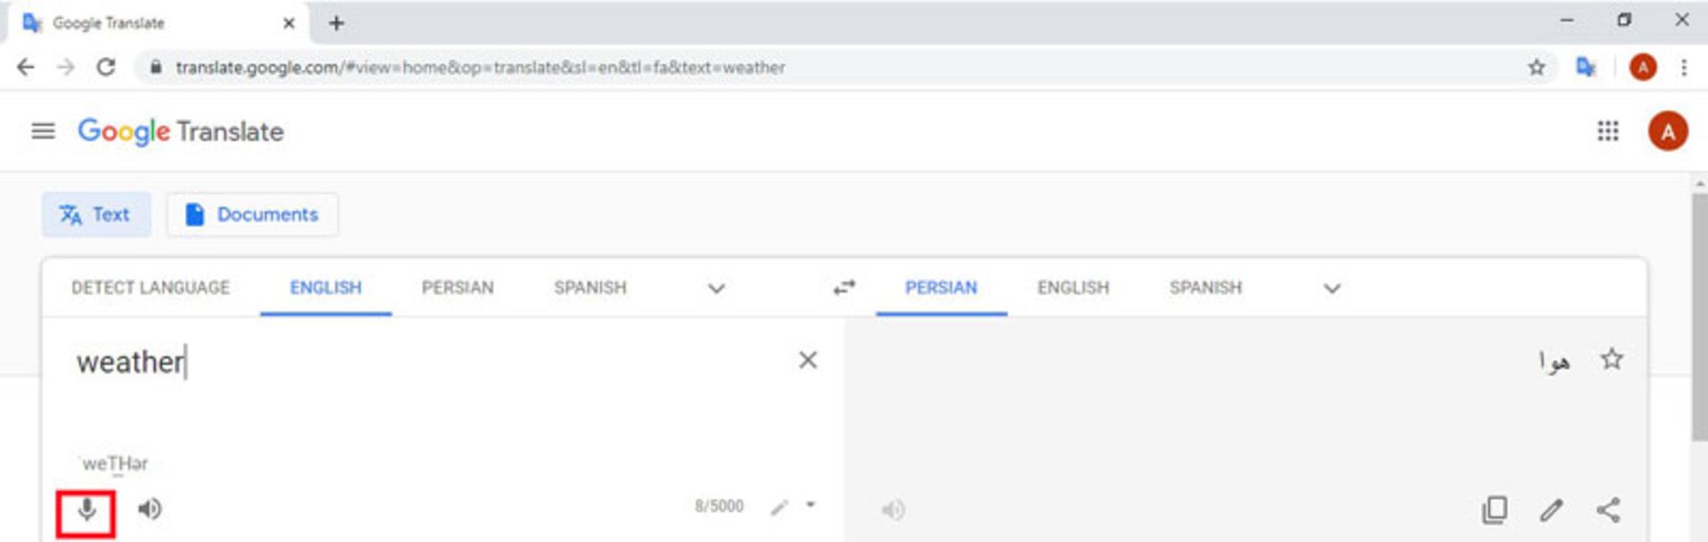Select Detect Language source tab

[x=150, y=287]
